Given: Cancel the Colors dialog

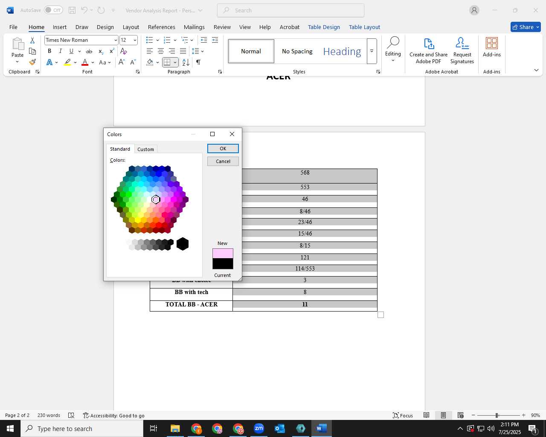Looking at the screenshot, I should tap(223, 161).
